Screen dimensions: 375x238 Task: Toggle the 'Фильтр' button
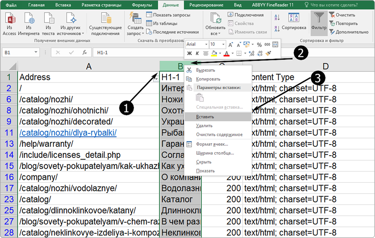click(319, 23)
